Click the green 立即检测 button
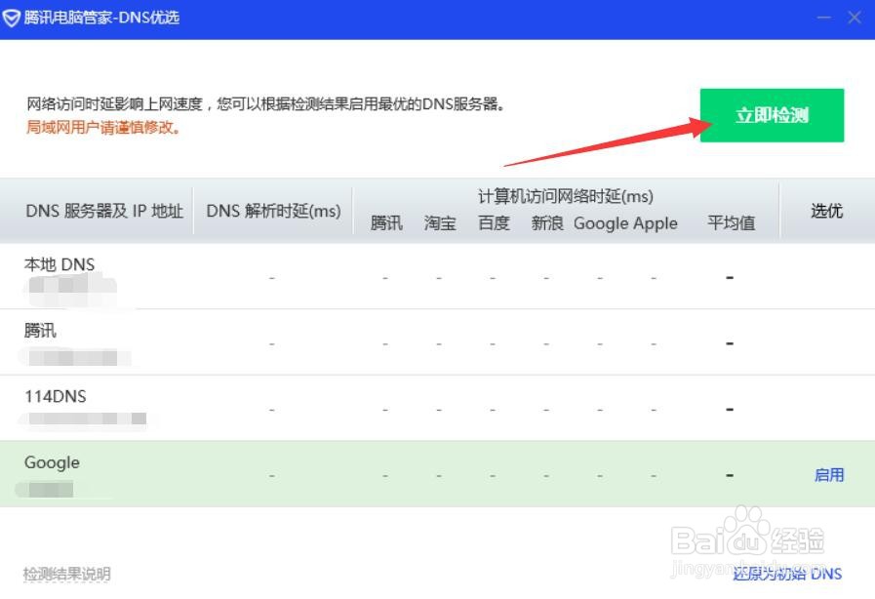This screenshot has width=875, height=599. tap(772, 115)
